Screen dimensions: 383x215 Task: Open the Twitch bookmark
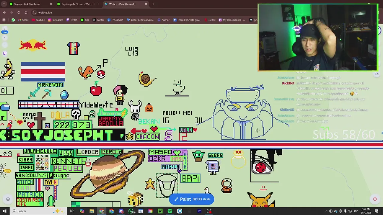coord(72,20)
